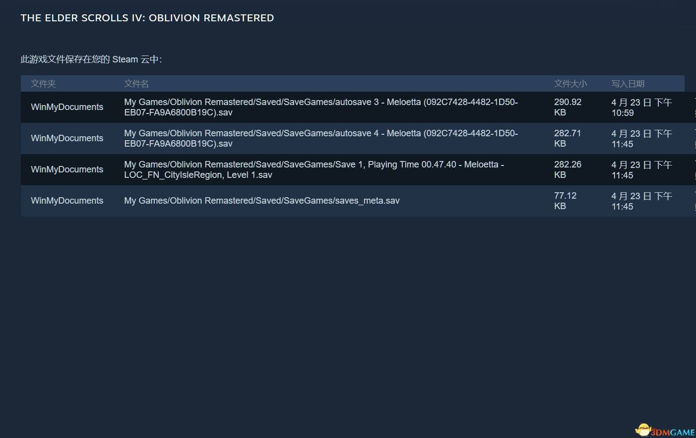
Task: Click the 282.71 KB file size
Action: 568,138
